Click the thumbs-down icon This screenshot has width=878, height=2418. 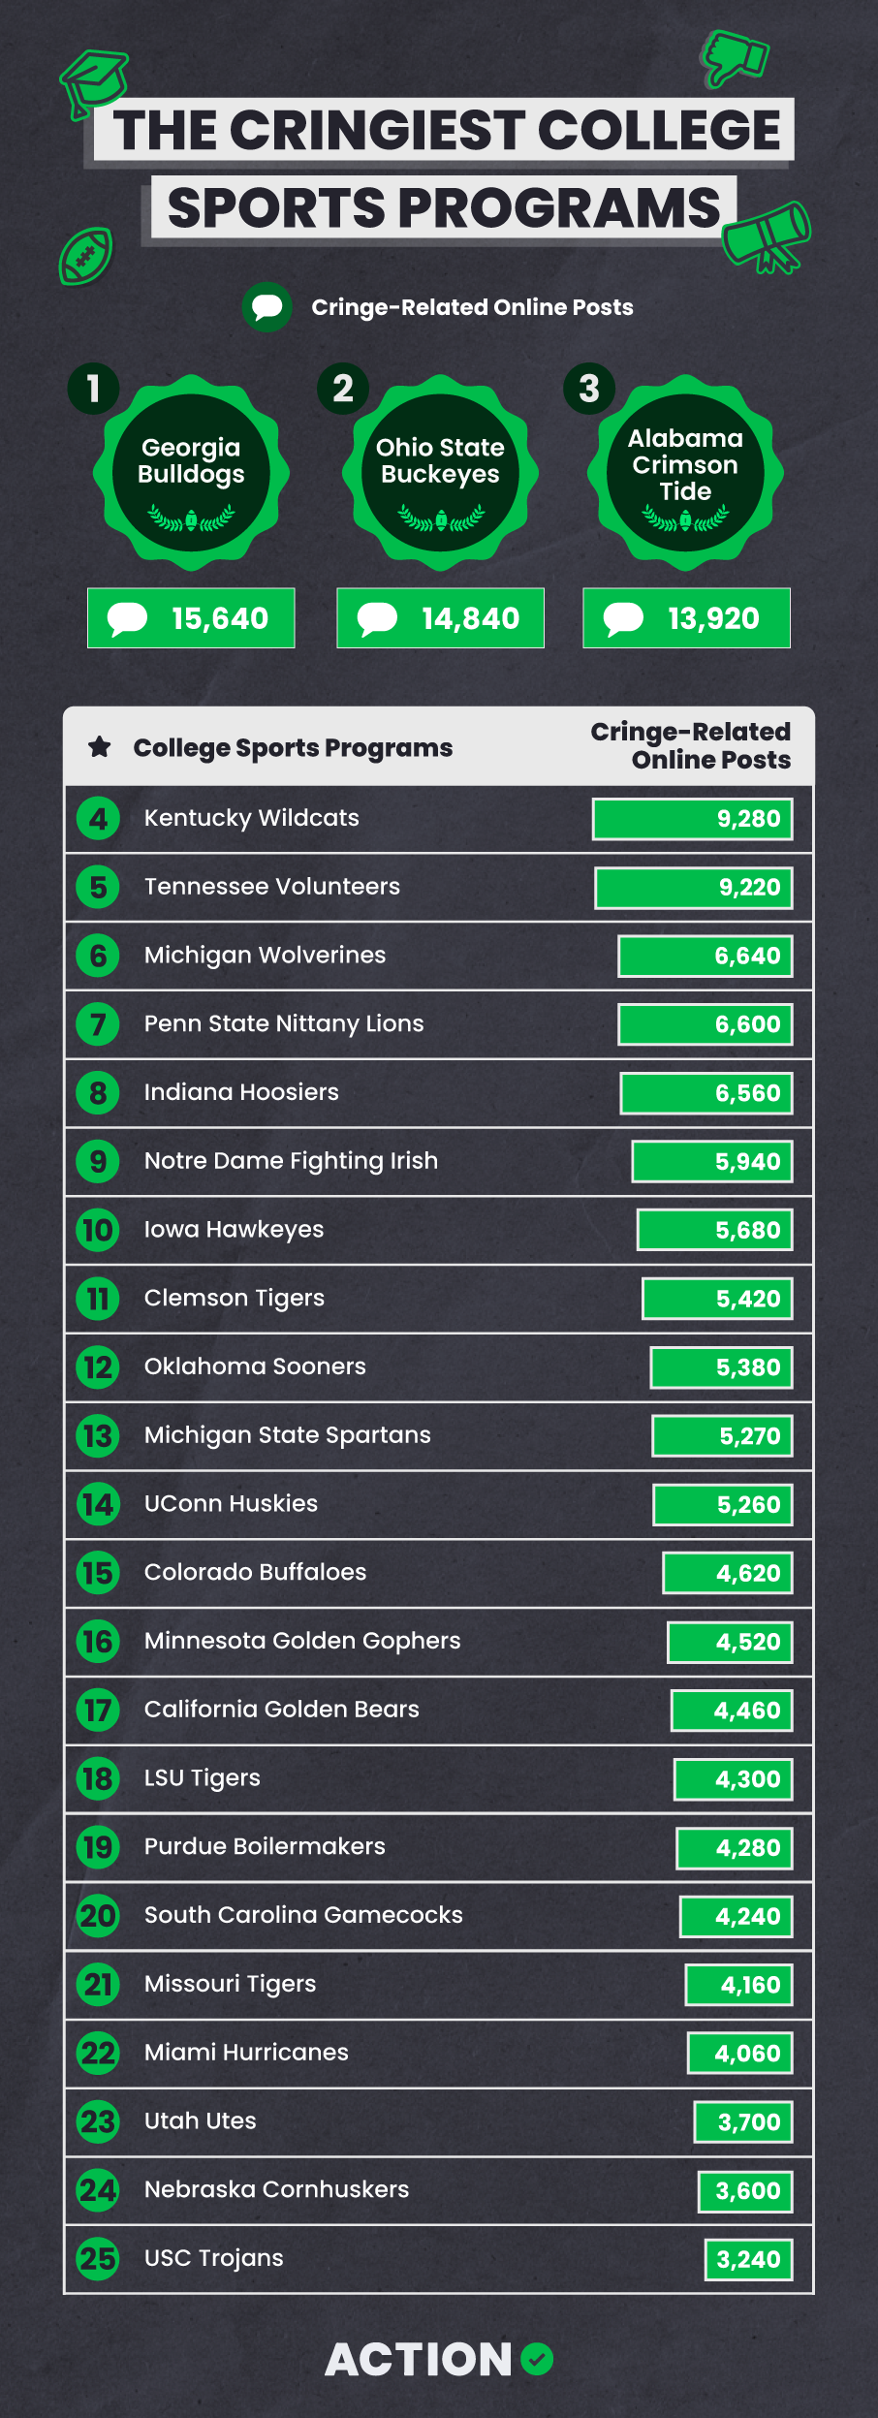[735, 58]
